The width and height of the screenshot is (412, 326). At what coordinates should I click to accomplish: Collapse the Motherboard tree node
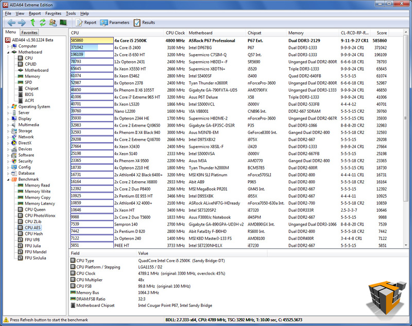click(8, 53)
